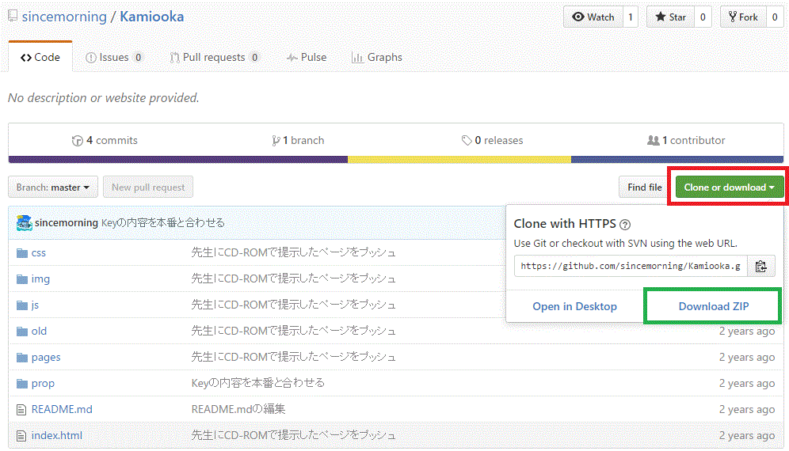Select the HTTPS clone URL field
Screen dimensions: 789x451
631,266
